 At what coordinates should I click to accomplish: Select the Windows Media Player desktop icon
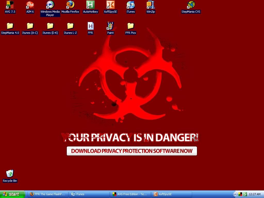(50, 5)
